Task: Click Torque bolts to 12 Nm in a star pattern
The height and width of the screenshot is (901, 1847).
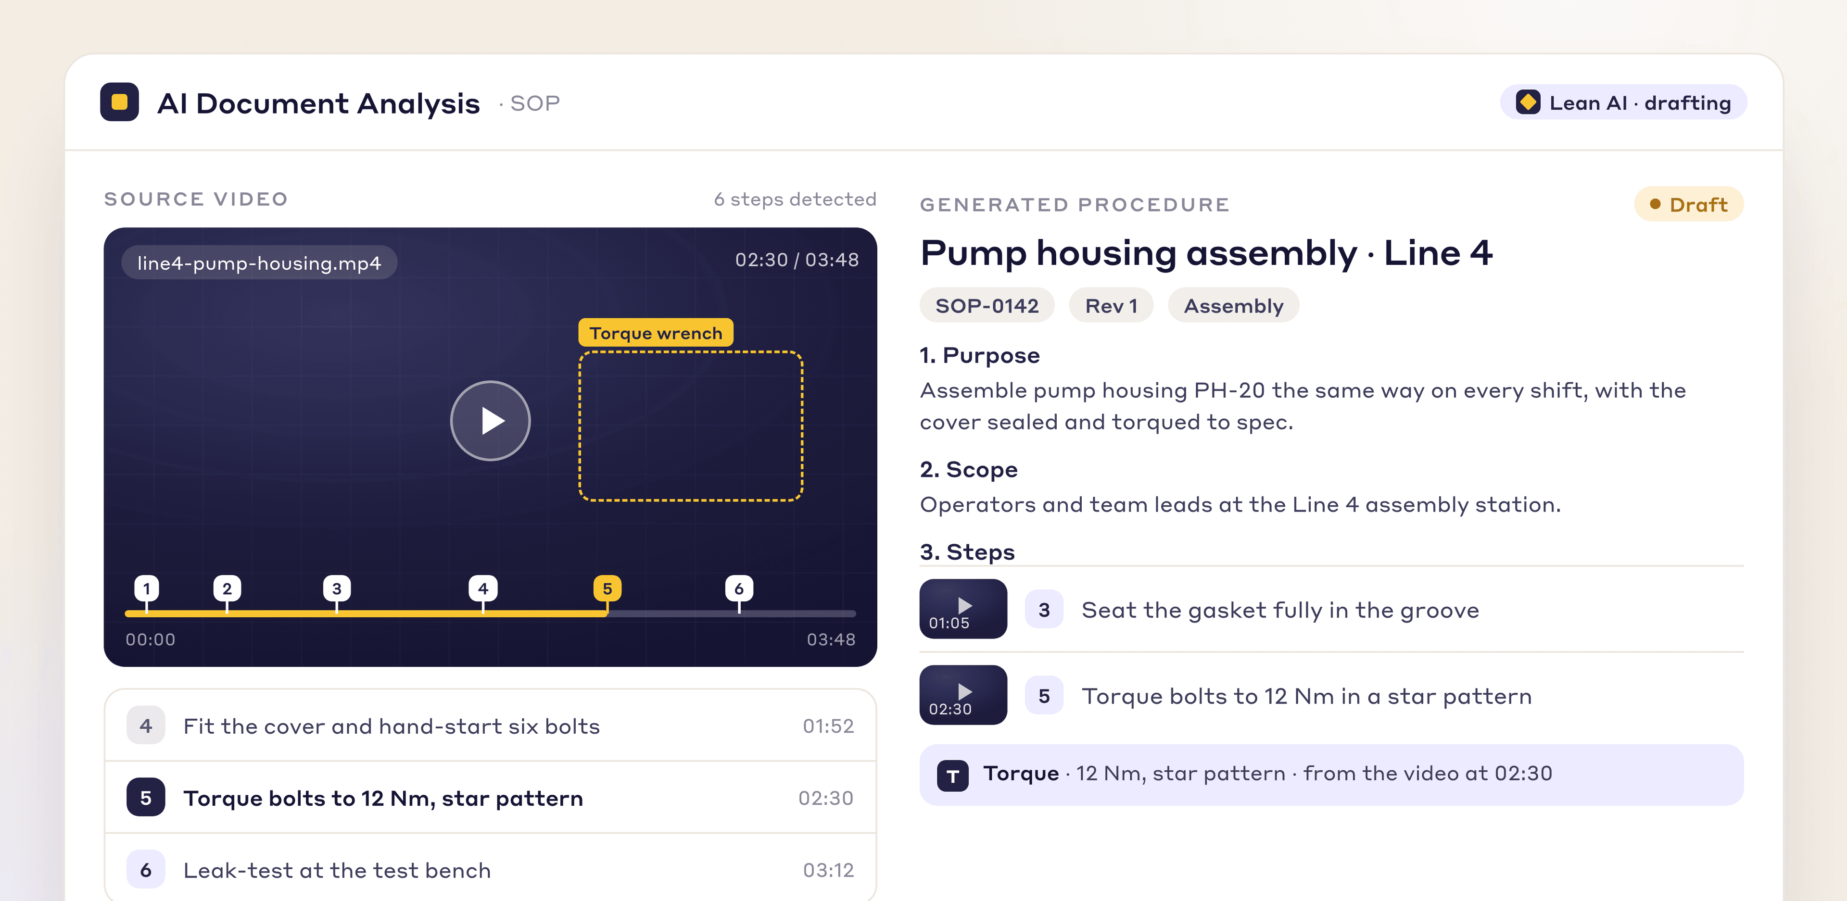Action: tap(1306, 696)
